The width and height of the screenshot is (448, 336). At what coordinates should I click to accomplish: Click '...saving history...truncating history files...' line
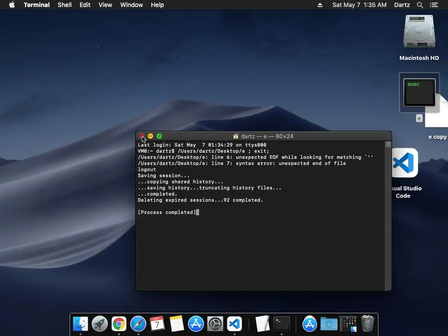(210, 188)
